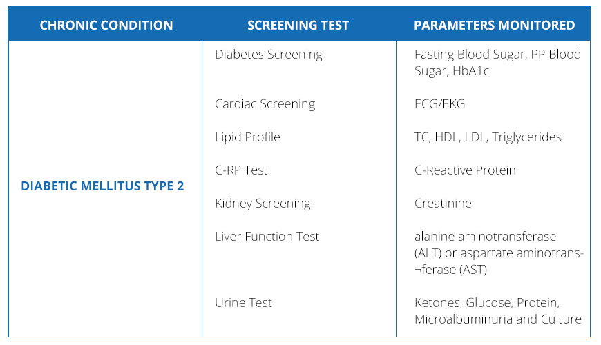Screen dimensions: 601x345
Task: Click the Diabetes Screening test entry
Action: point(268,55)
